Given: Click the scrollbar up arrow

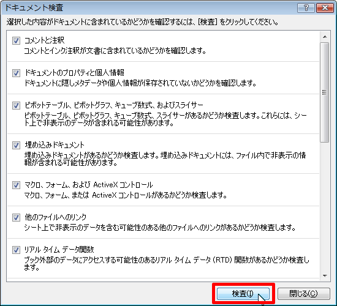Looking at the screenshot, I should [x=325, y=37].
